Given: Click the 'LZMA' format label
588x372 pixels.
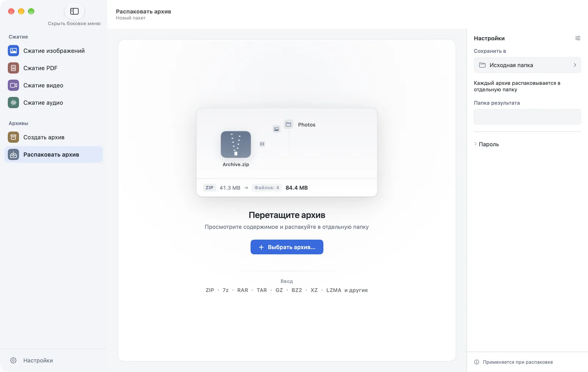Looking at the screenshot, I should point(334,290).
